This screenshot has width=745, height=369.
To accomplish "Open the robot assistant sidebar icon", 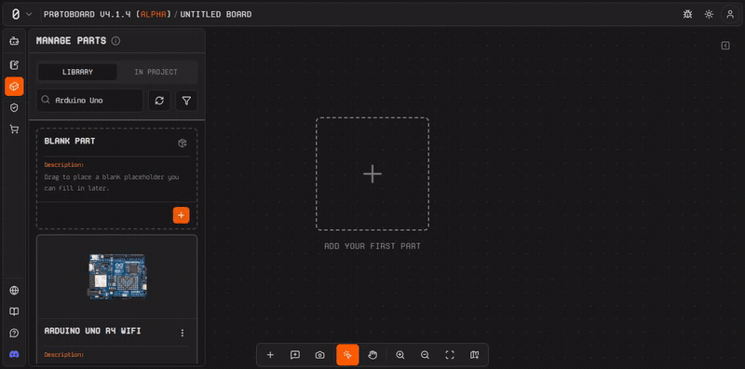I will click(14, 41).
